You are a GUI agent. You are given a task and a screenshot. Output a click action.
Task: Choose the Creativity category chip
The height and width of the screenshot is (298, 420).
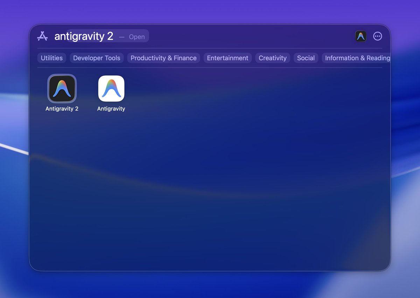[x=273, y=58]
